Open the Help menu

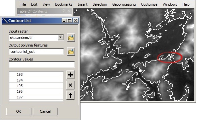(186, 4)
